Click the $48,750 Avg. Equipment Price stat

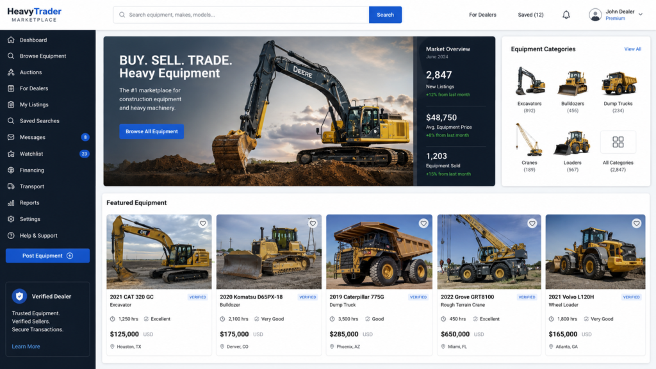[x=449, y=126]
